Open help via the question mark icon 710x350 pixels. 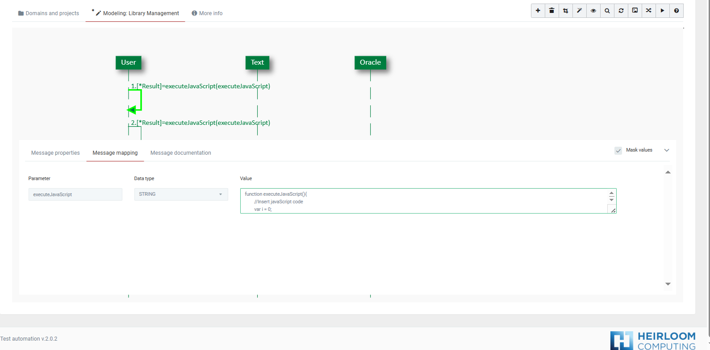677,11
